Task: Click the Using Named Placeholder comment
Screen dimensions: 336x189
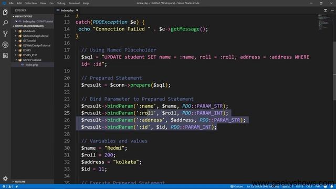Action: click(119, 50)
